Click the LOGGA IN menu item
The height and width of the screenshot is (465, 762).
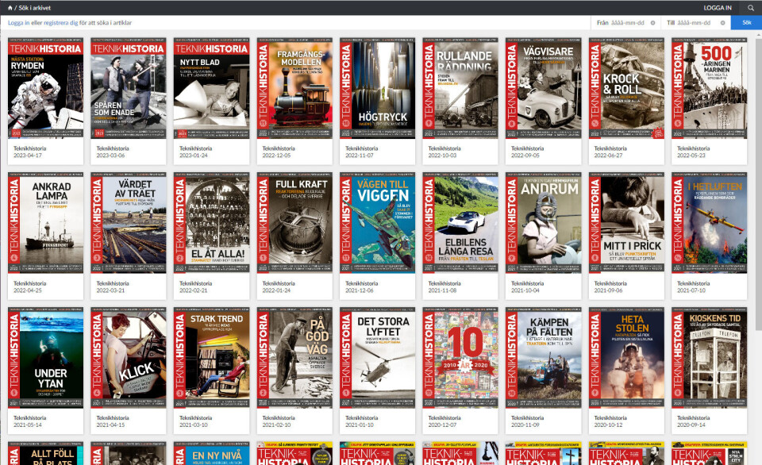click(718, 8)
